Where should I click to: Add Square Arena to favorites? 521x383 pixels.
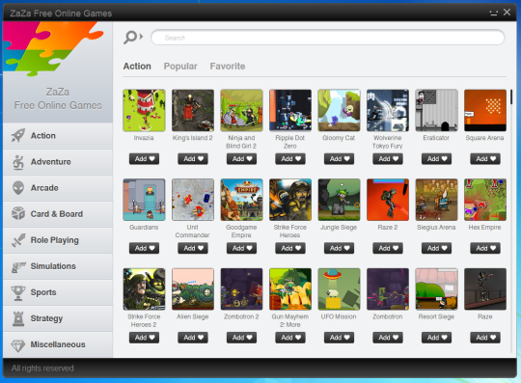point(485,159)
